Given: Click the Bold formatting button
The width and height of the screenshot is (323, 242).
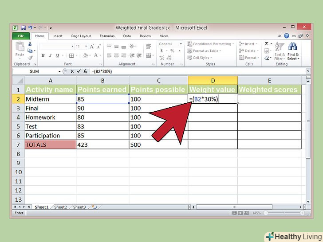Looking at the screenshot, I should point(43,56).
